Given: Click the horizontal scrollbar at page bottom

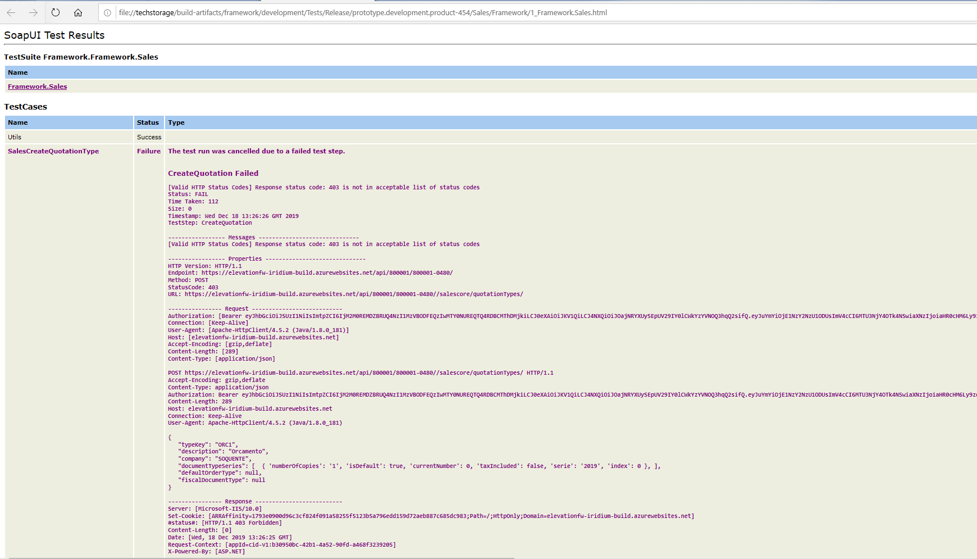Looking at the screenshot, I should [262, 557].
